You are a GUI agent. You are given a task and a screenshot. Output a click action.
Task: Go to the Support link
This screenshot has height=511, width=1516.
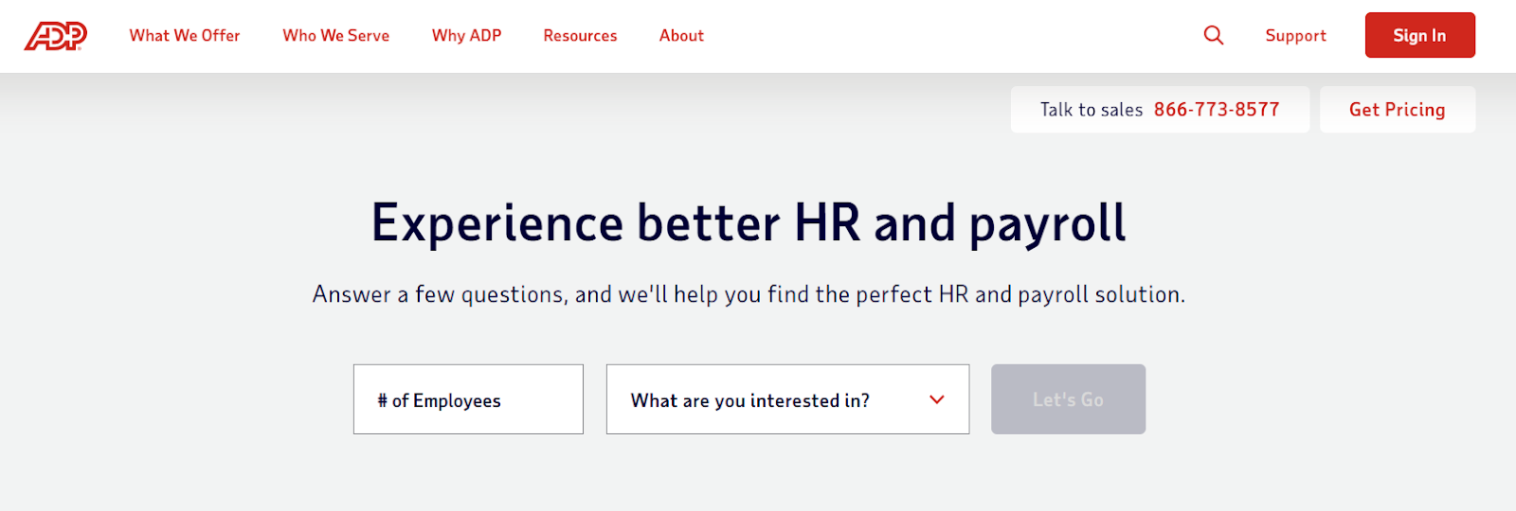pyautogui.click(x=1295, y=36)
